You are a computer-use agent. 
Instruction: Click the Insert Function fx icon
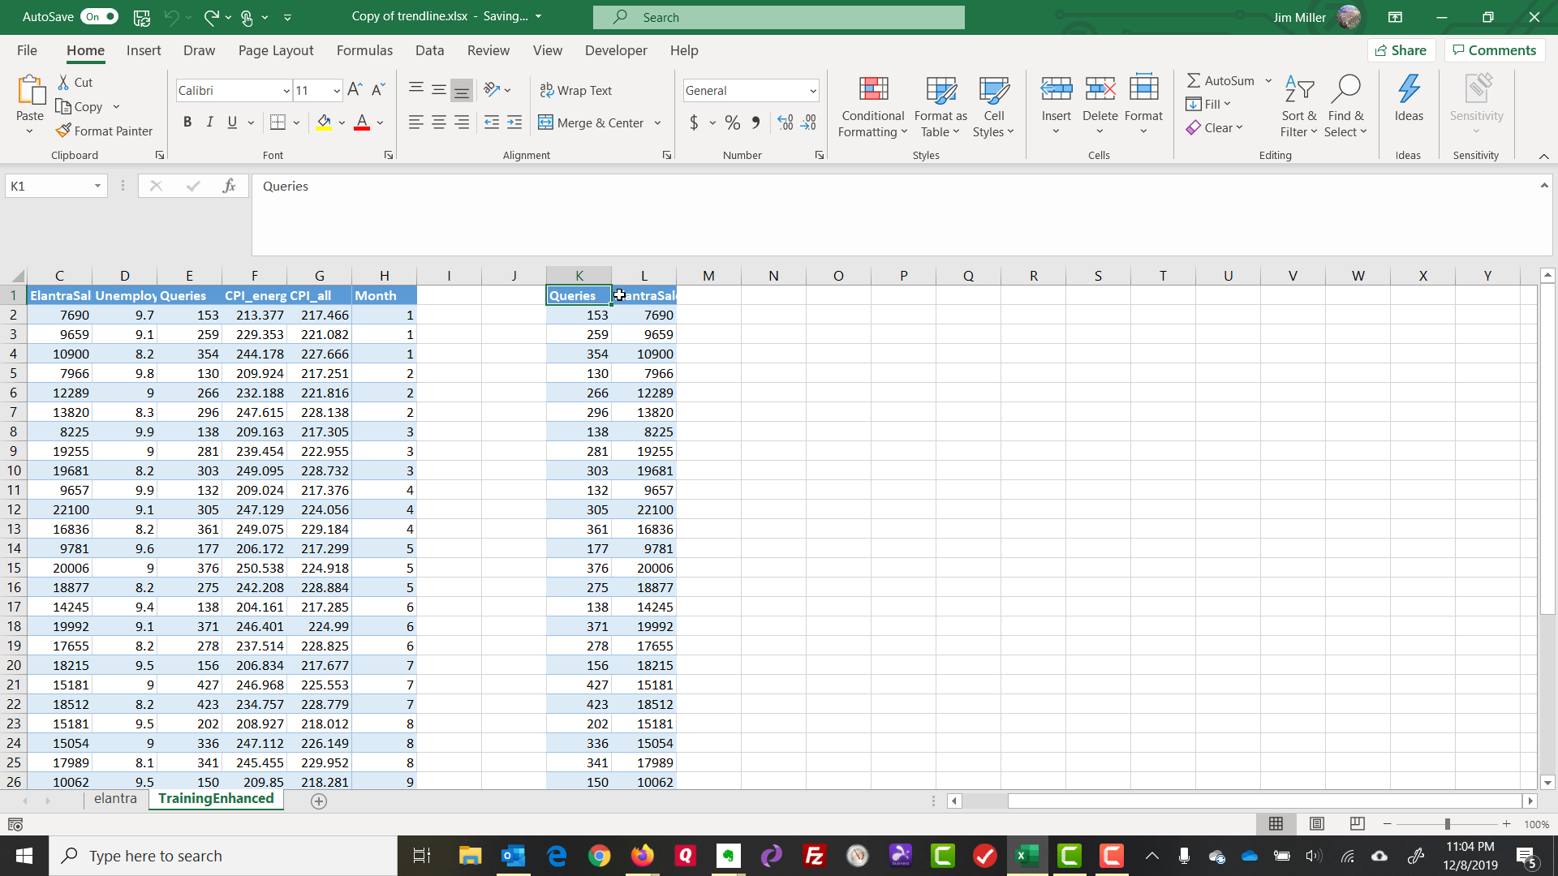[x=229, y=186]
